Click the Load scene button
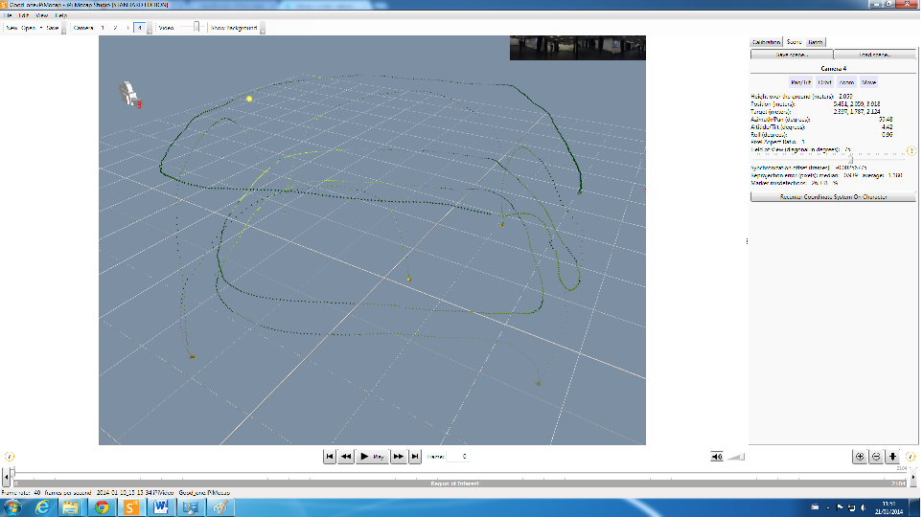 [x=875, y=55]
